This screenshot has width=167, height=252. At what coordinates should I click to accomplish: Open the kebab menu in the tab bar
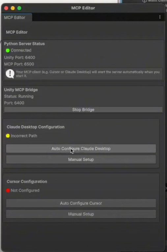click(160, 17)
